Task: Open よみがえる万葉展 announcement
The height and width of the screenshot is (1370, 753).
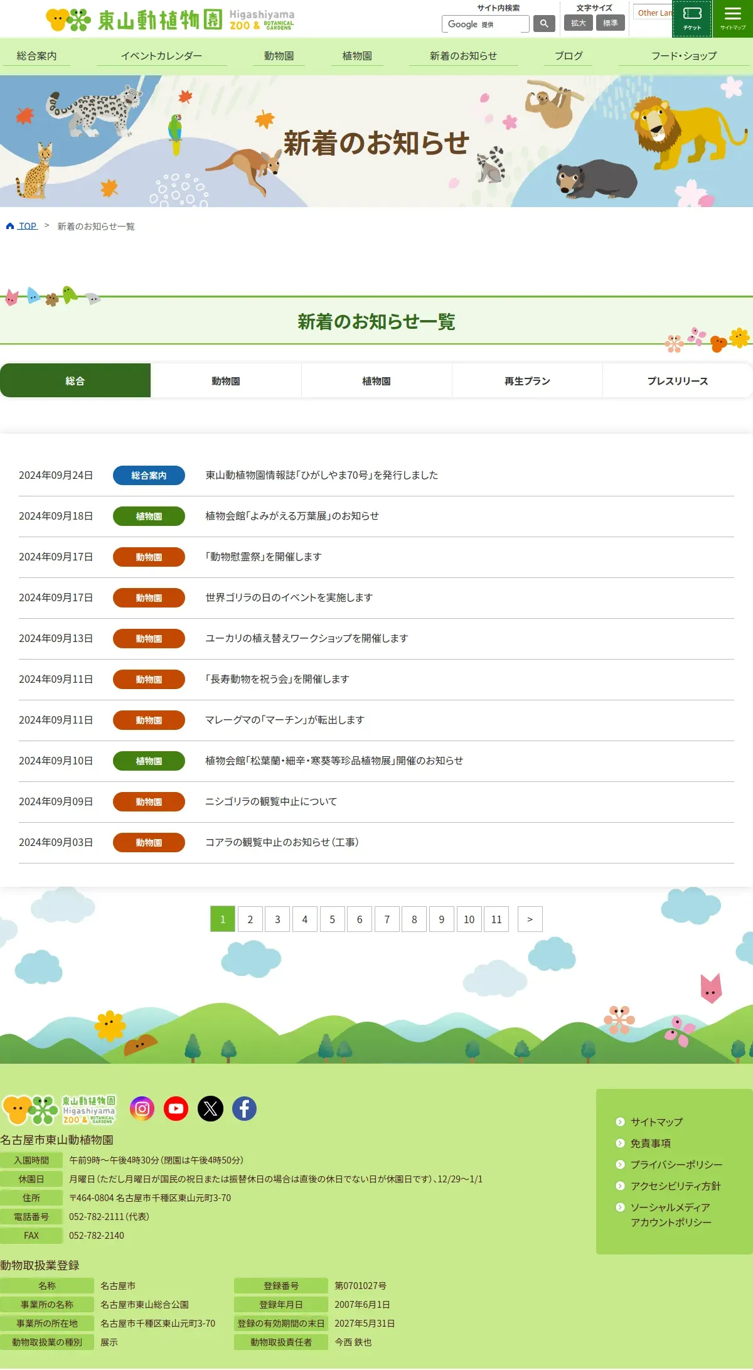Action: click(292, 516)
